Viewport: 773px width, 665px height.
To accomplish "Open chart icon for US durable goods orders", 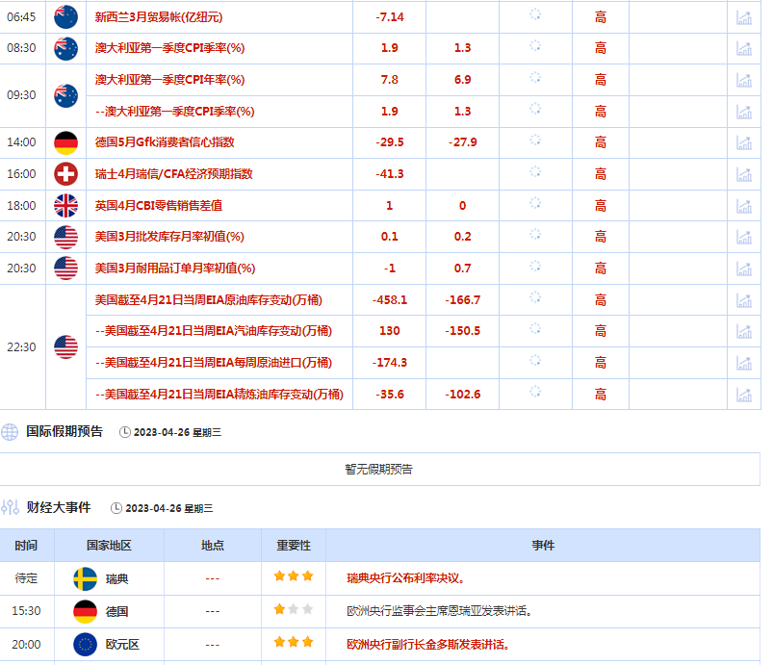I will (x=743, y=269).
